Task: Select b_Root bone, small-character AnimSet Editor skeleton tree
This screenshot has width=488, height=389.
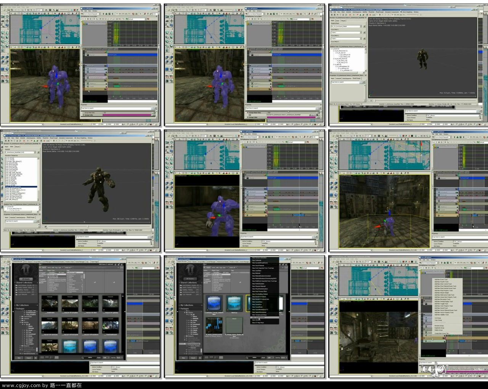Action: pos(335,49)
